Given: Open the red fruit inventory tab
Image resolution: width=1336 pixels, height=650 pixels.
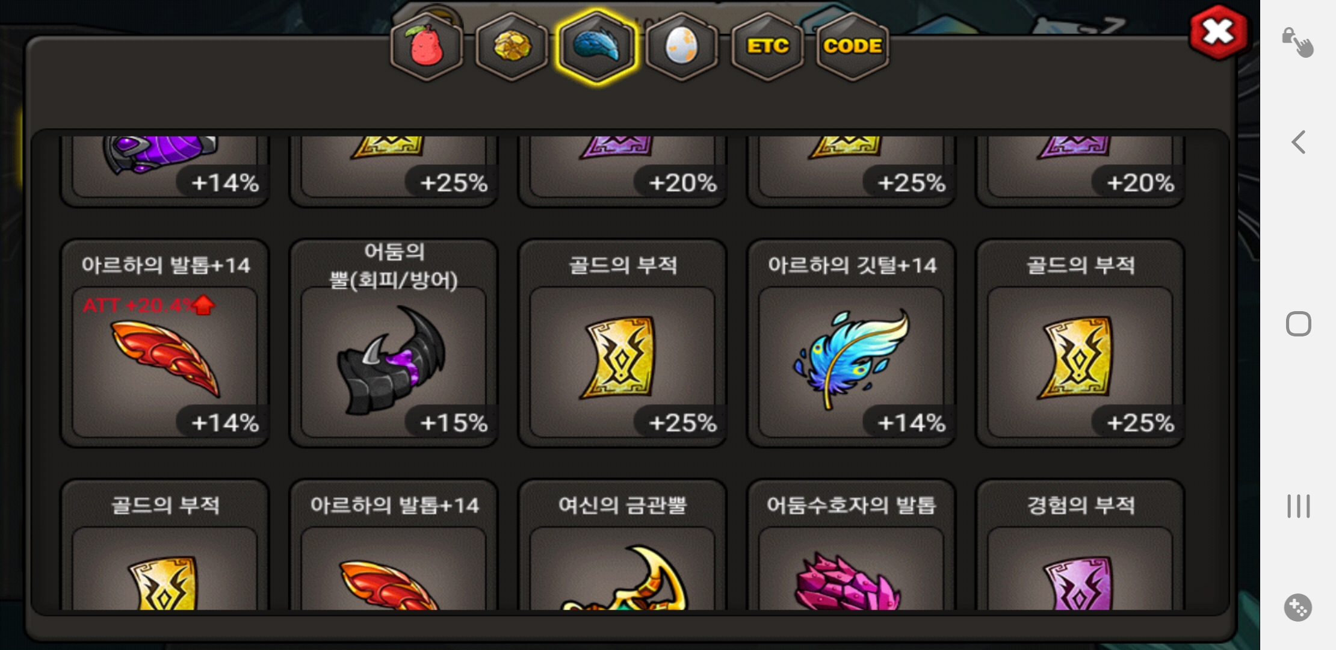Looking at the screenshot, I should pos(427,46).
